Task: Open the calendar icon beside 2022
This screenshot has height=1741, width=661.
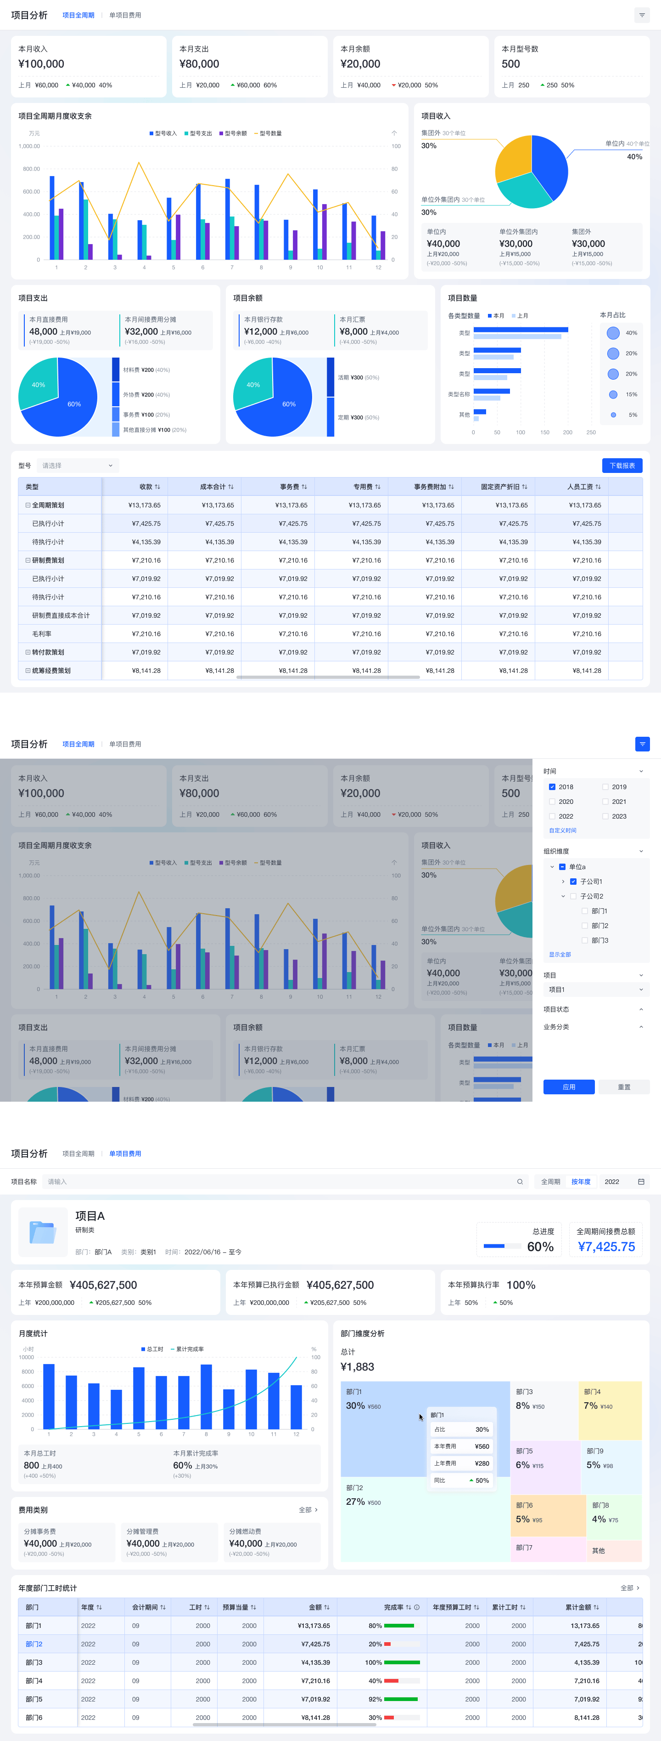Action: tap(641, 1182)
